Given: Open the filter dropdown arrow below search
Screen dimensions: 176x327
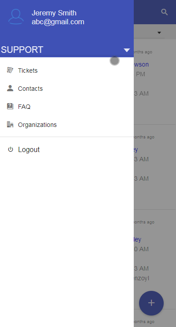Looking at the screenshot, I should (159, 33).
